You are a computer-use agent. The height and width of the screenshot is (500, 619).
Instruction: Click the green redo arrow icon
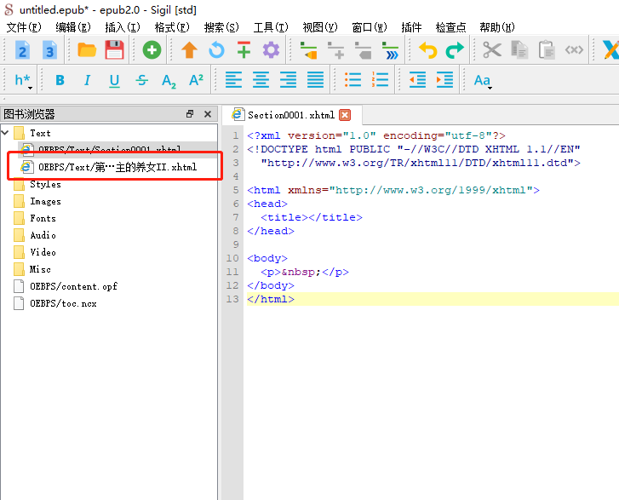455,50
